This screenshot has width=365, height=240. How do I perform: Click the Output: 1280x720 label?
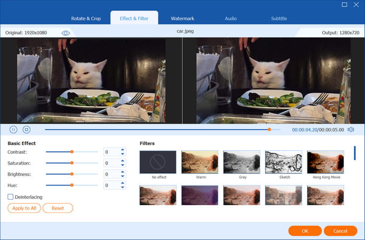pyautogui.click(x=340, y=33)
